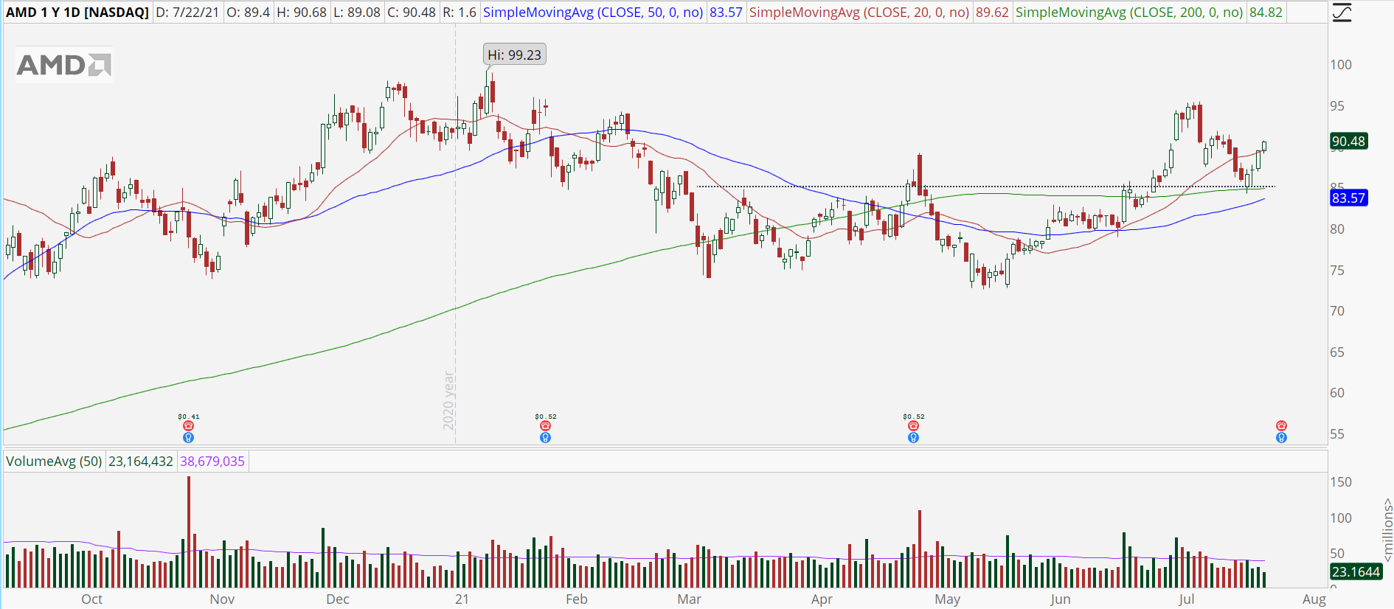Click the green 90.48 last price tag

pos(1349,141)
